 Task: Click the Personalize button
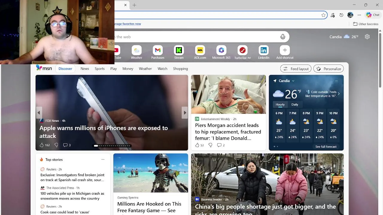coord(329,69)
